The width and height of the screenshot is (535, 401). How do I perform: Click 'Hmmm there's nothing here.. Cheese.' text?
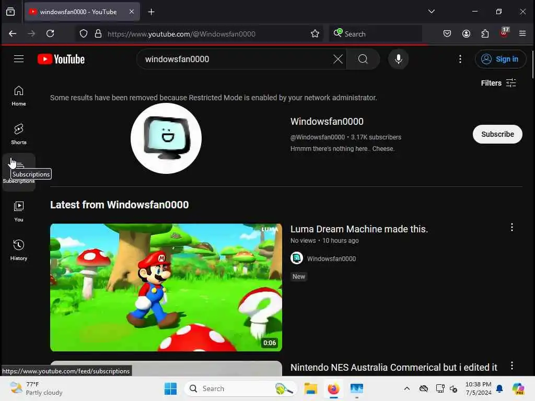click(342, 149)
